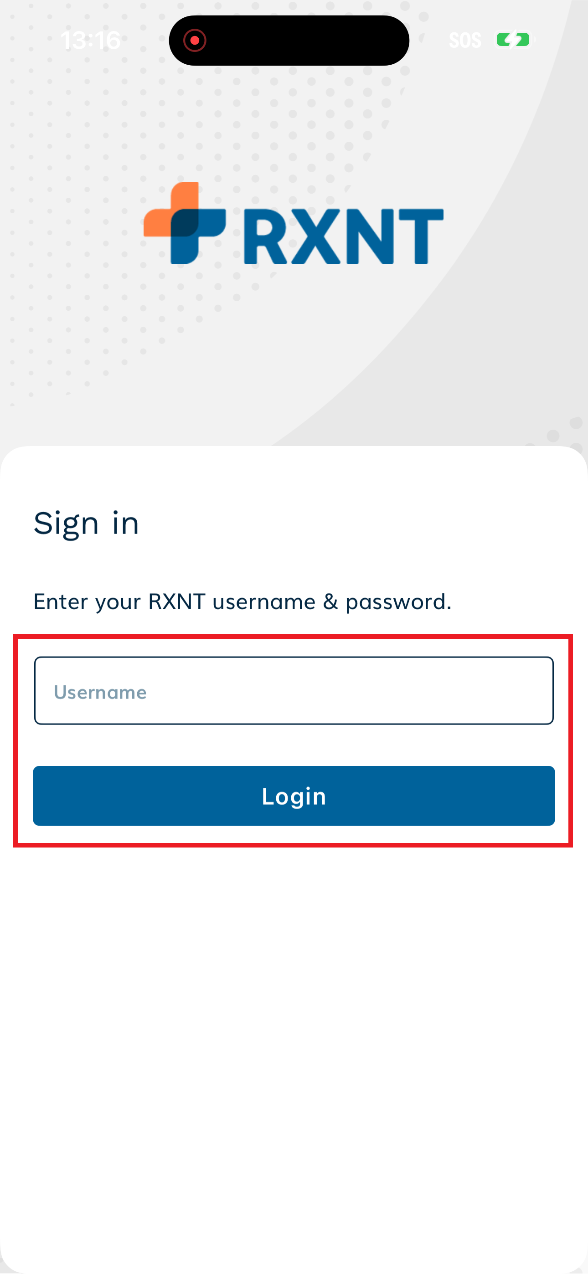Tap the ampersand in the instruction text
Viewport: 588px width, 1274px height.
point(330,602)
